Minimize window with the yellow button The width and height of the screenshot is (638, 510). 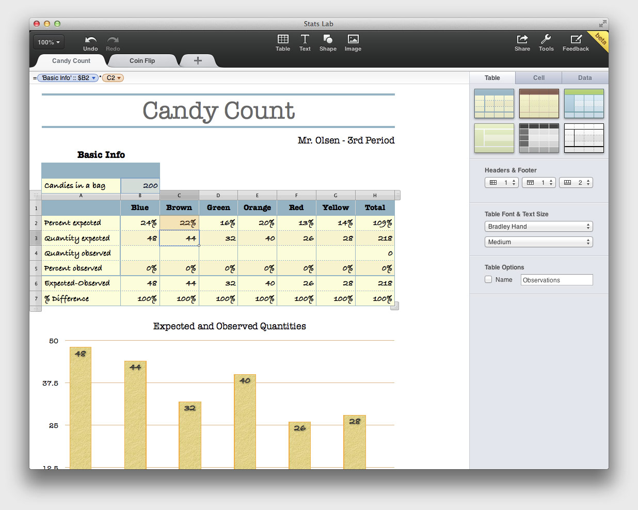pos(47,24)
